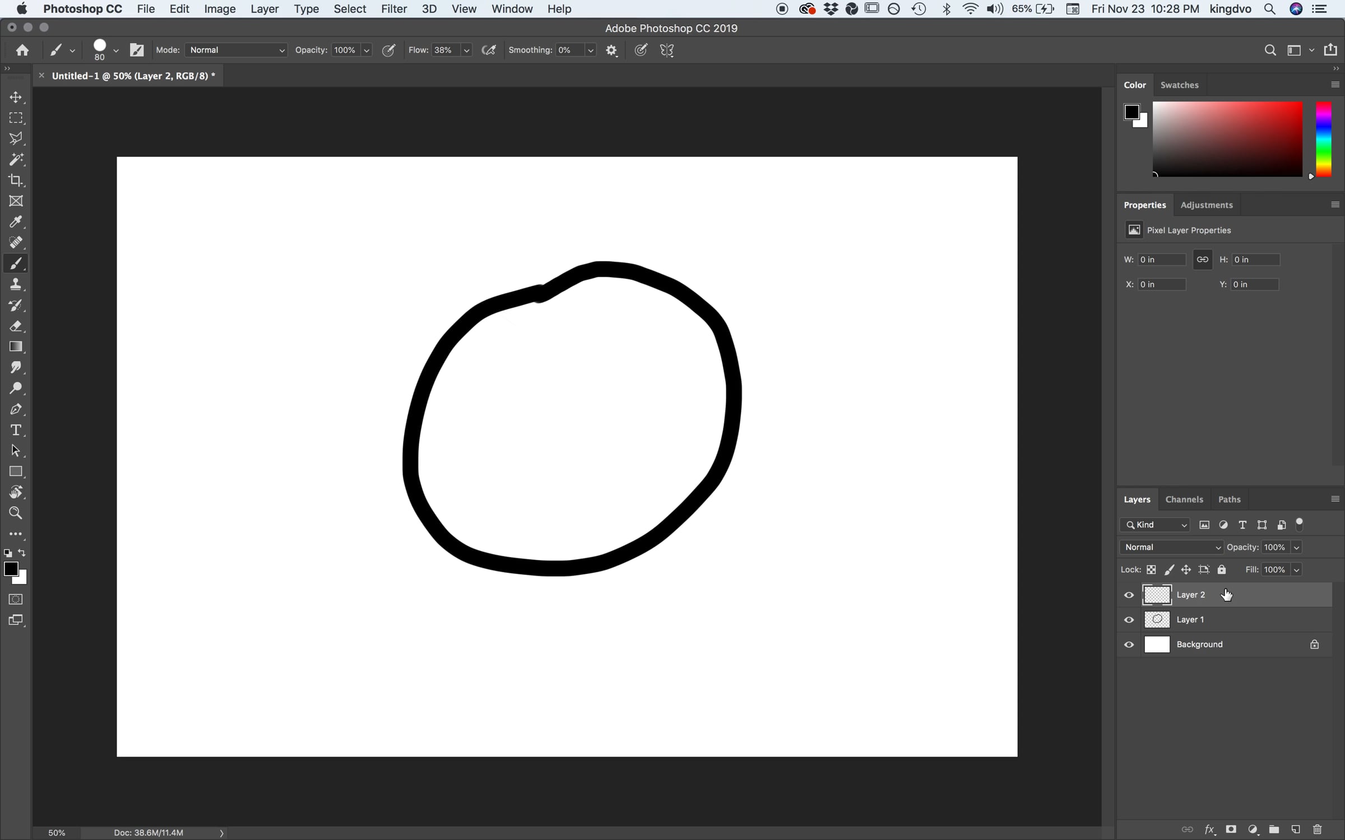Screen dimensions: 1345x840
Task: Hide the Background layer eye icon
Action: click(1129, 645)
